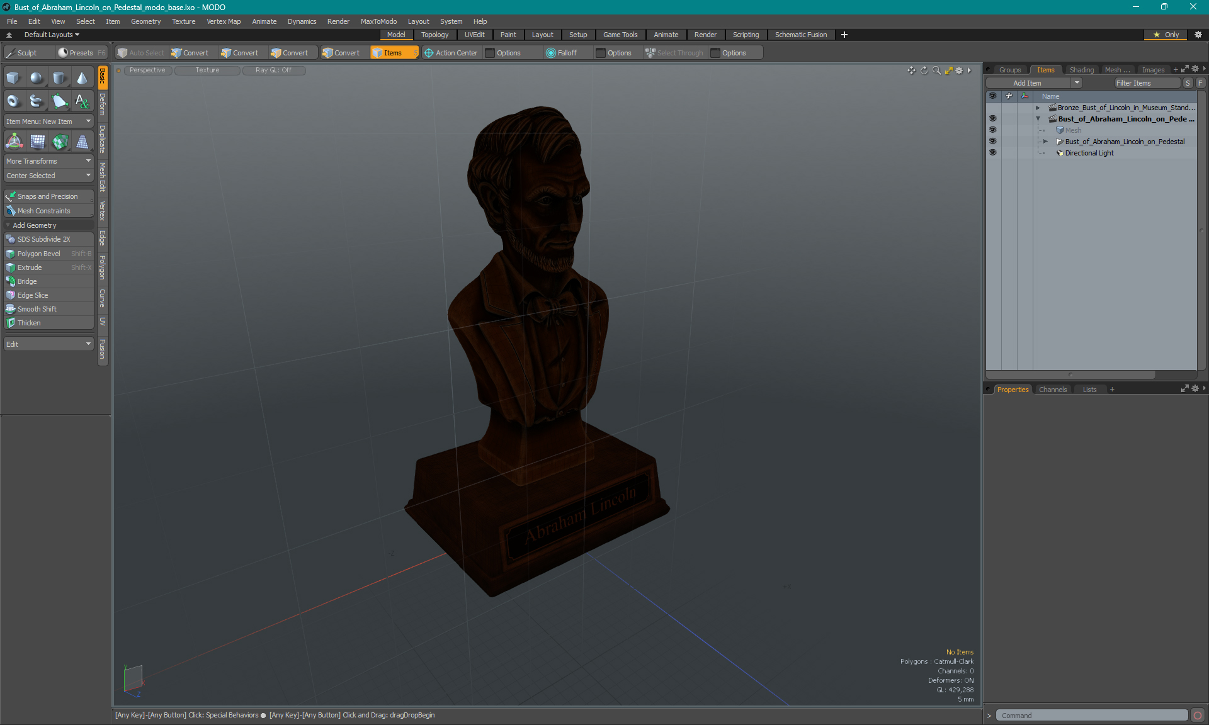Click the Action Center icon

tap(429, 53)
